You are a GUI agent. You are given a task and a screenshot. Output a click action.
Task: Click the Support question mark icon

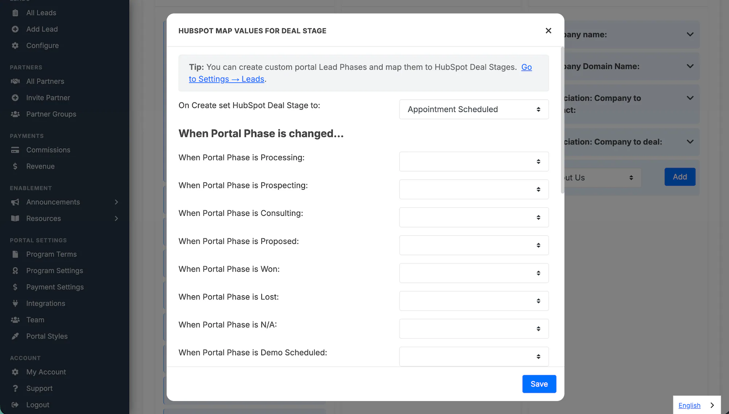(15, 388)
